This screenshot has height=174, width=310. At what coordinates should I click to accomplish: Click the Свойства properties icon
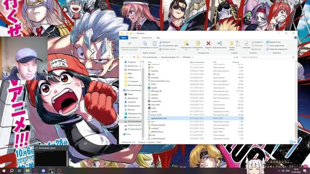click(x=246, y=43)
